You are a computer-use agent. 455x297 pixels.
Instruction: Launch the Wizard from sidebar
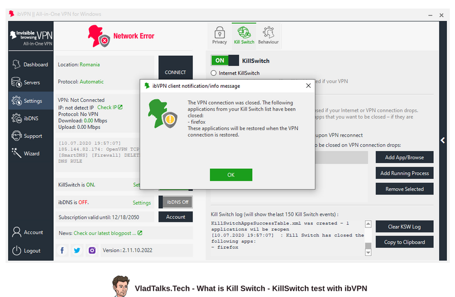coord(30,153)
